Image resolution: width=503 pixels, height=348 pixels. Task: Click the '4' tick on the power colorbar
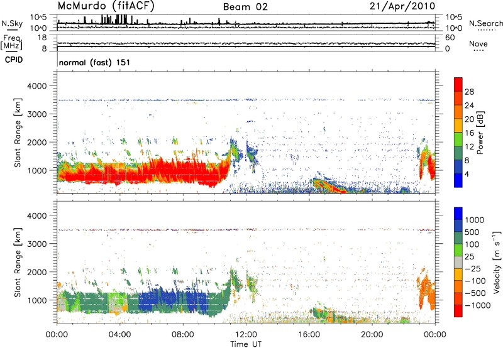467,175
